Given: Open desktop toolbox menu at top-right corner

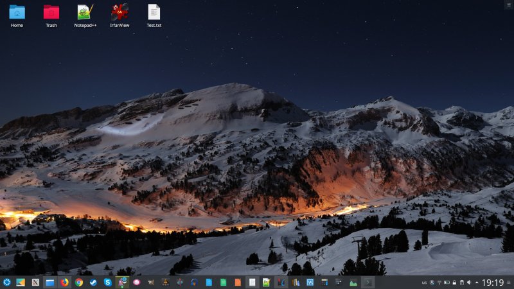Looking at the screenshot, I should [x=509, y=4].
